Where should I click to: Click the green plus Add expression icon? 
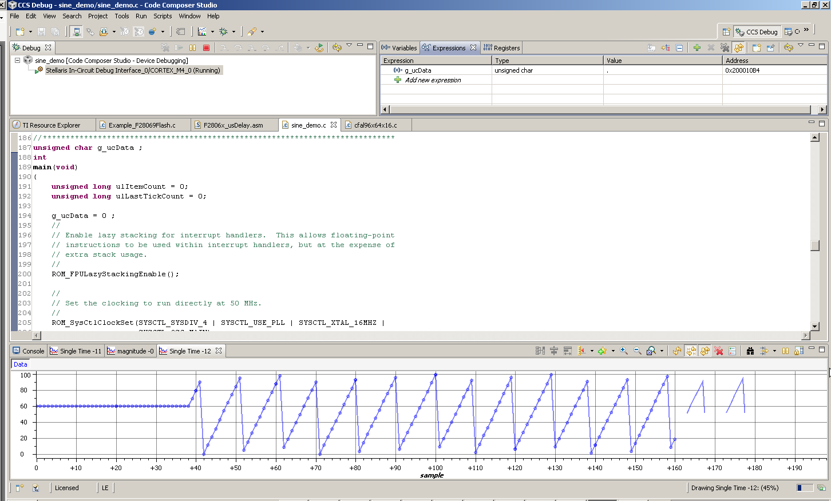click(697, 48)
